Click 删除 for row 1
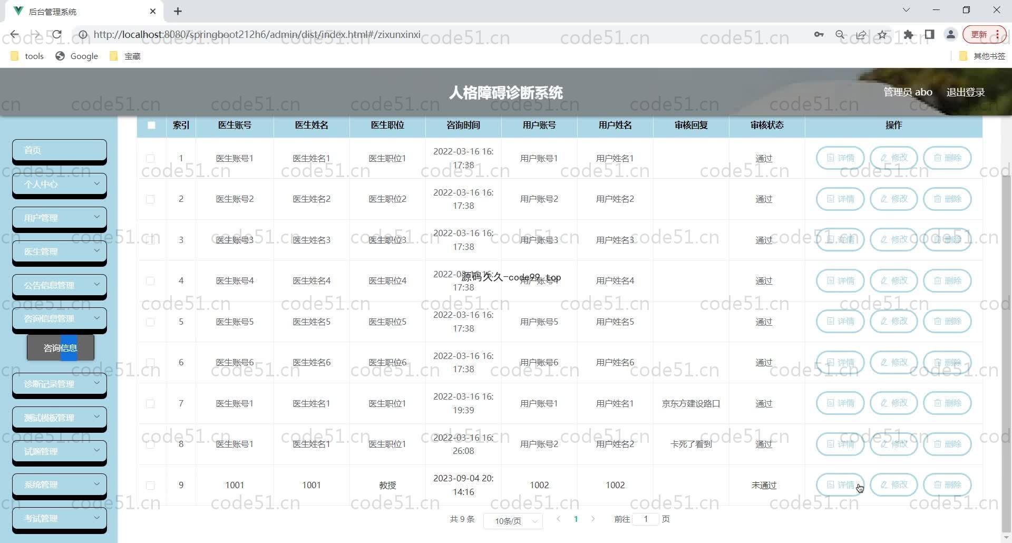Image resolution: width=1012 pixels, height=543 pixels. 947,158
